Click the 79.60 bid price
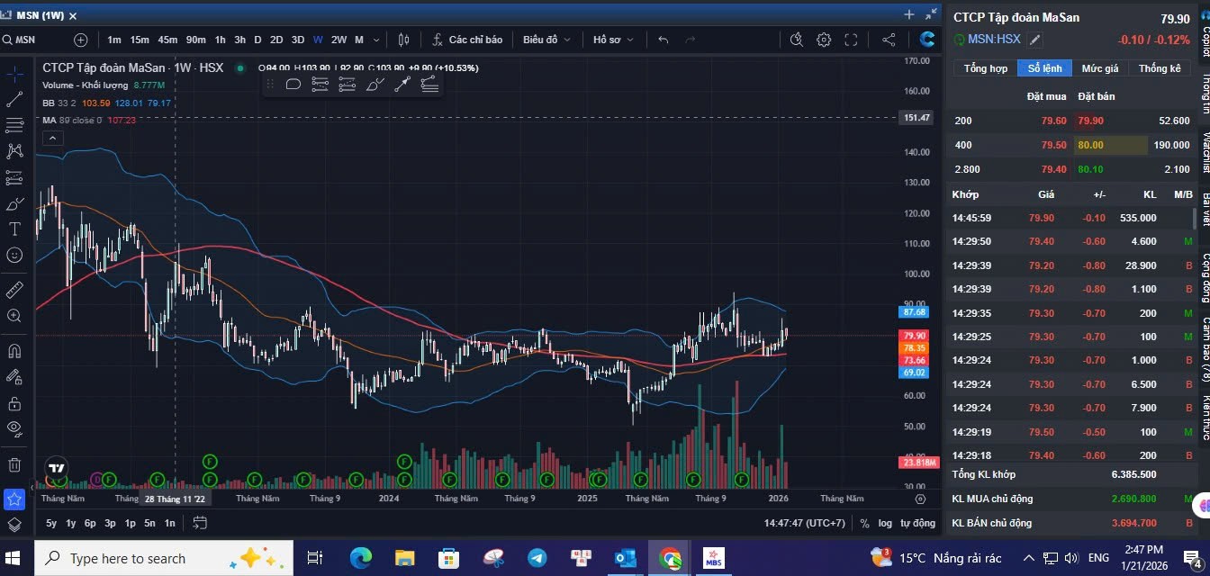 [x=1053, y=121]
